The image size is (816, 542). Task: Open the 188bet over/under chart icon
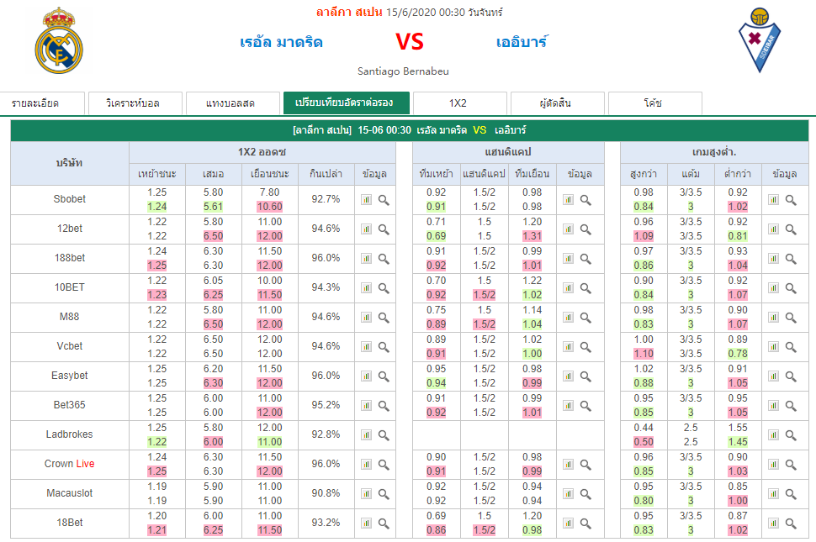773,258
